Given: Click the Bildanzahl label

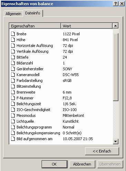Looking at the screenshot, I should click(x=25, y=63).
